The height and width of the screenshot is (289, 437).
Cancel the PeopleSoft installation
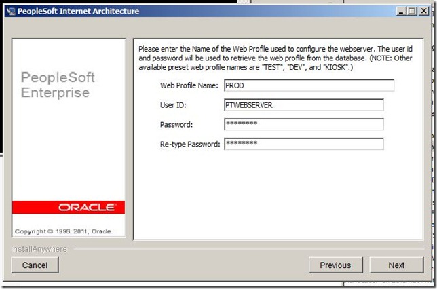click(35, 265)
